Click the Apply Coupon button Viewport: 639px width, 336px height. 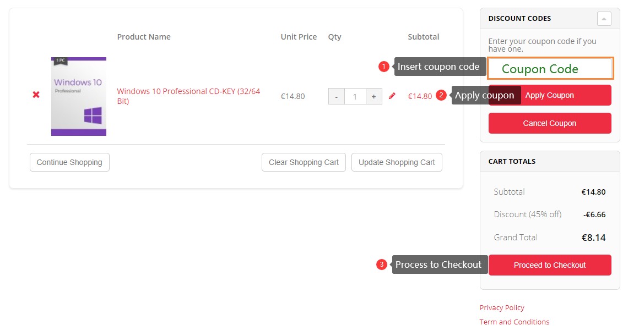pos(550,95)
